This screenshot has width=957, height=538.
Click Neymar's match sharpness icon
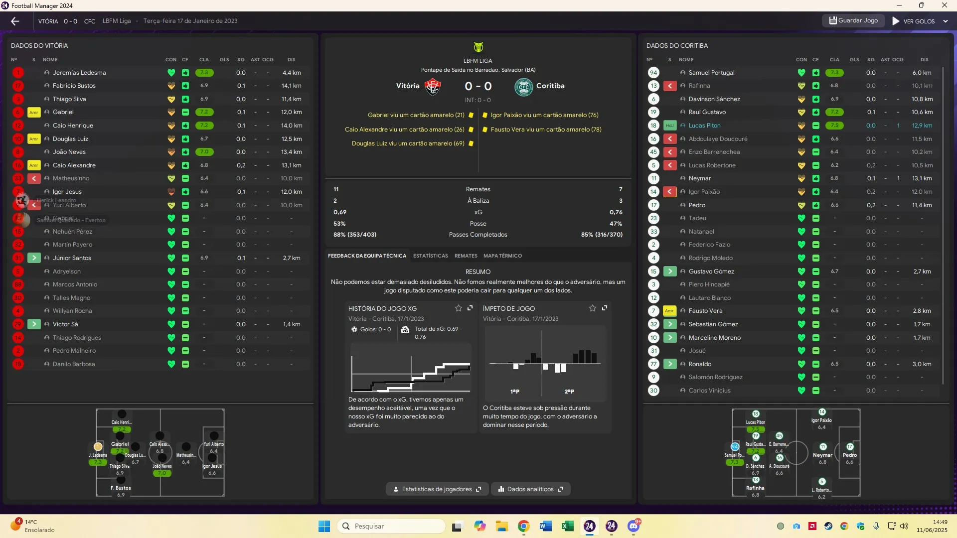pyautogui.click(x=815, y=178)
